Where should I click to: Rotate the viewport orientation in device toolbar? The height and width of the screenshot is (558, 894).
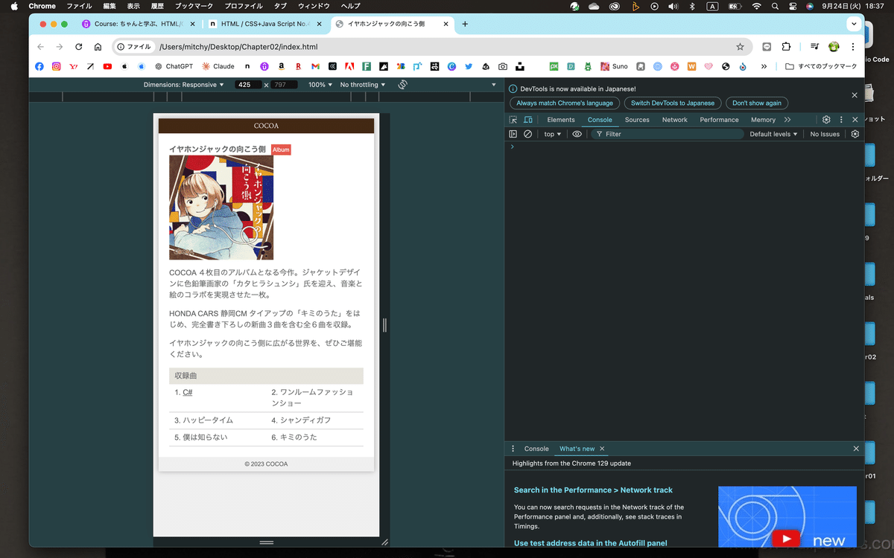click(x=402, y=84)
